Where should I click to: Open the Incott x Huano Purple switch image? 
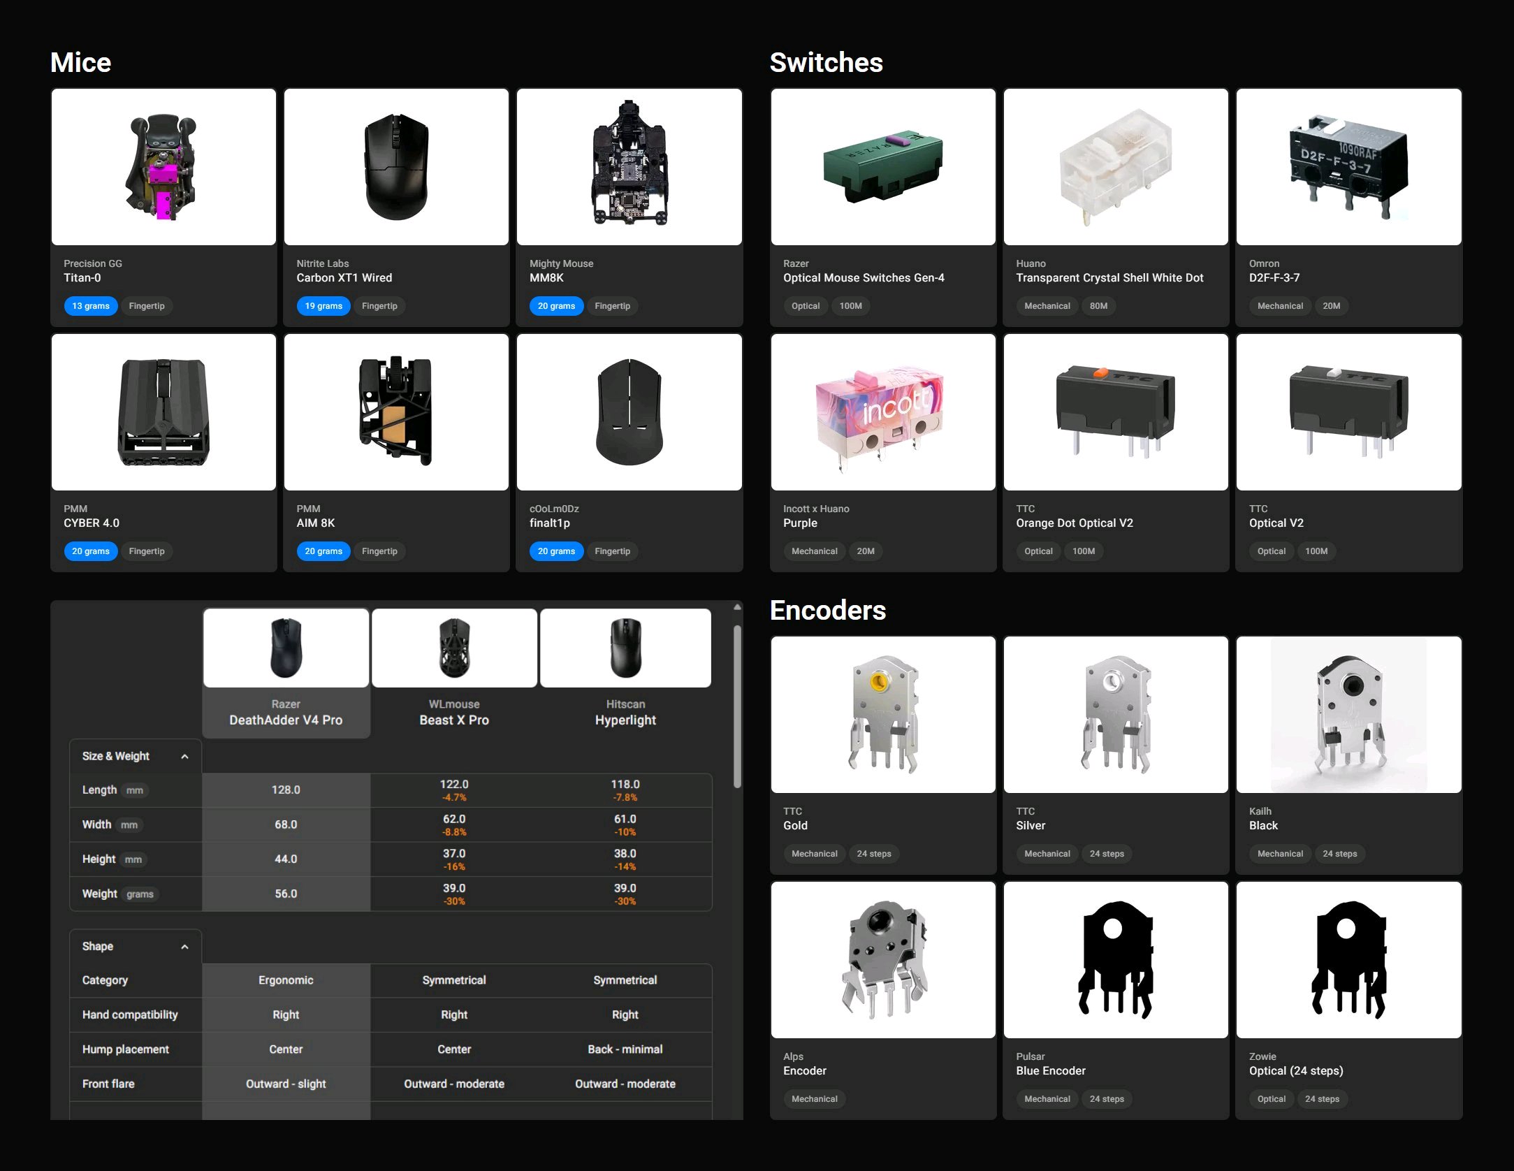click(883, 412)
